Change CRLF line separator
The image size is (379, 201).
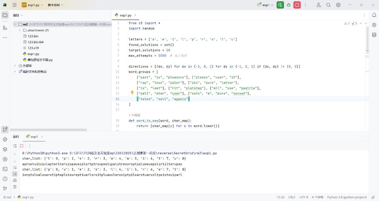pyautogui.click(x=292, y=197)
